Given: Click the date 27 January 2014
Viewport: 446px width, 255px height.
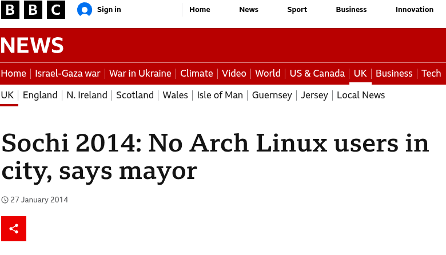Looking at the screenshot, I should click(x=39, y=200).
